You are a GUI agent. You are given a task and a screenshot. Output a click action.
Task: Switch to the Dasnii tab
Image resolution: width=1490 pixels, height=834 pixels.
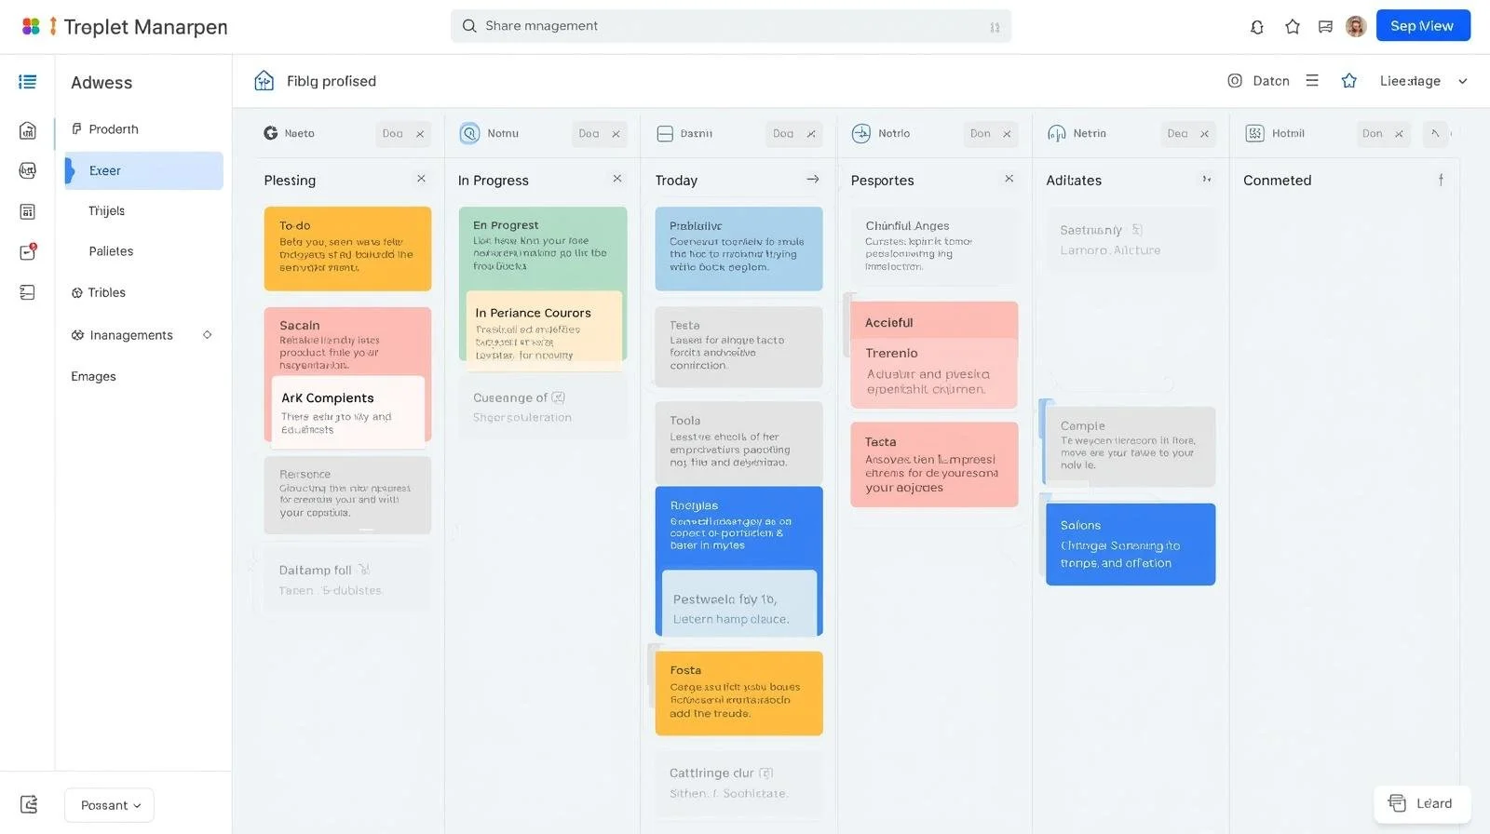[686, 133]
